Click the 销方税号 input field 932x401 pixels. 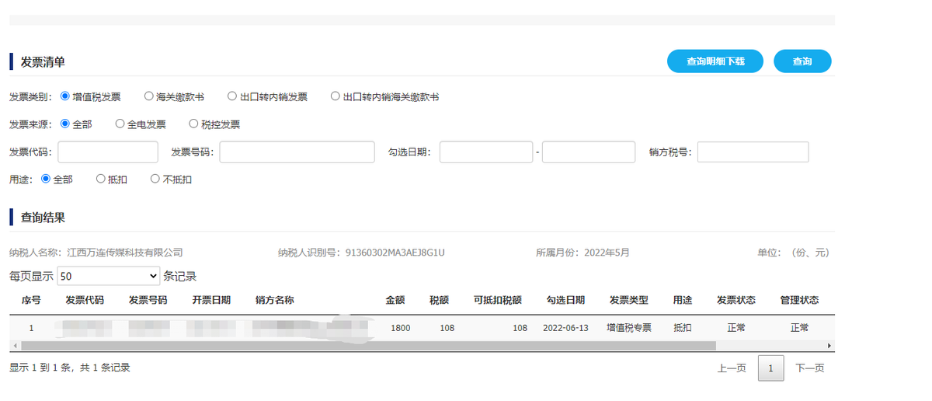[753, 152]
